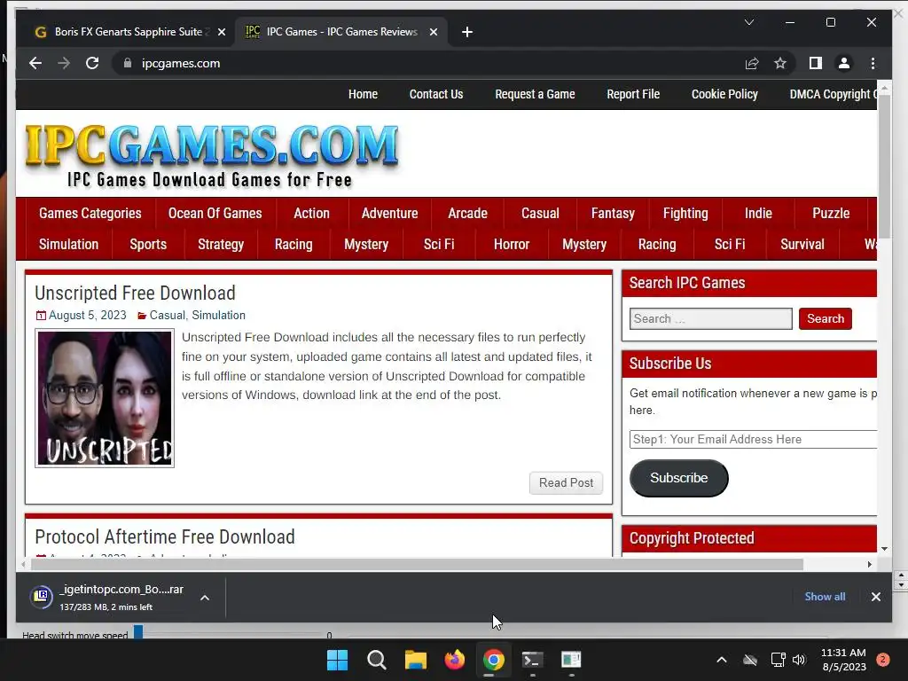
Task: Open Protocol Aftertime Free Download post
Action: pos(165,536)
